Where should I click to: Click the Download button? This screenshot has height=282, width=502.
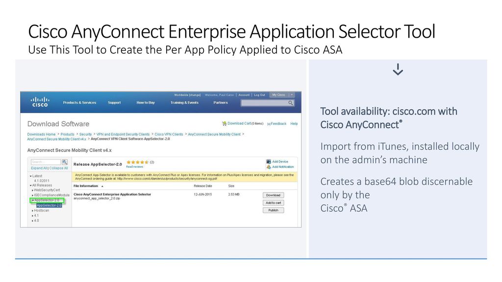tap(273, 195)
